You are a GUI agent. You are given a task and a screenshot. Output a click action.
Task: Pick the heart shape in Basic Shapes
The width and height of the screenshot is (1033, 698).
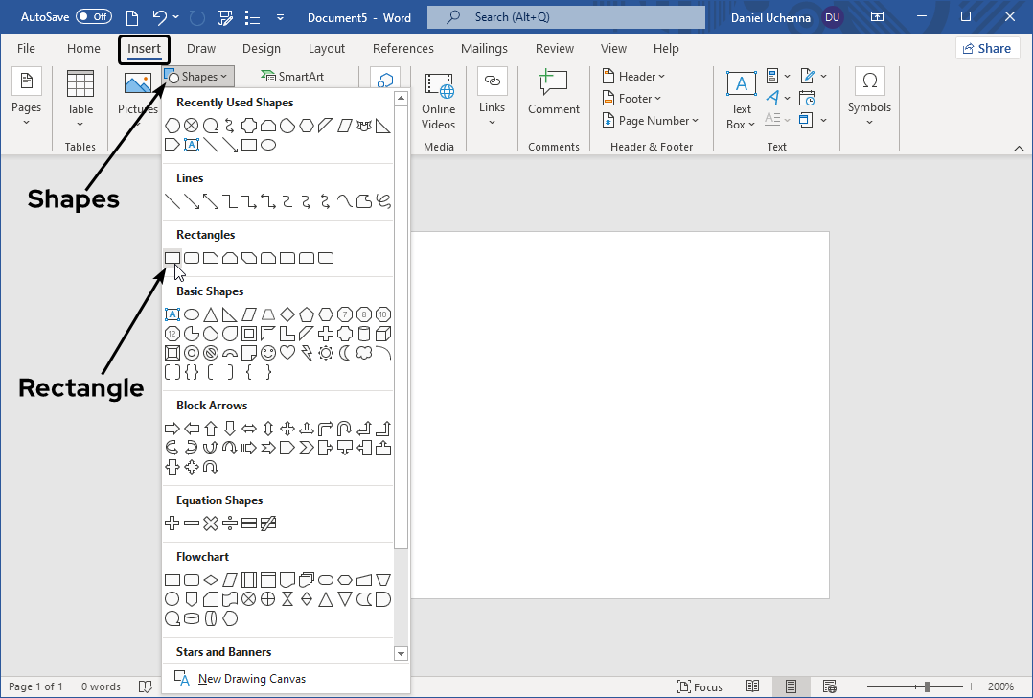[287, 353]
